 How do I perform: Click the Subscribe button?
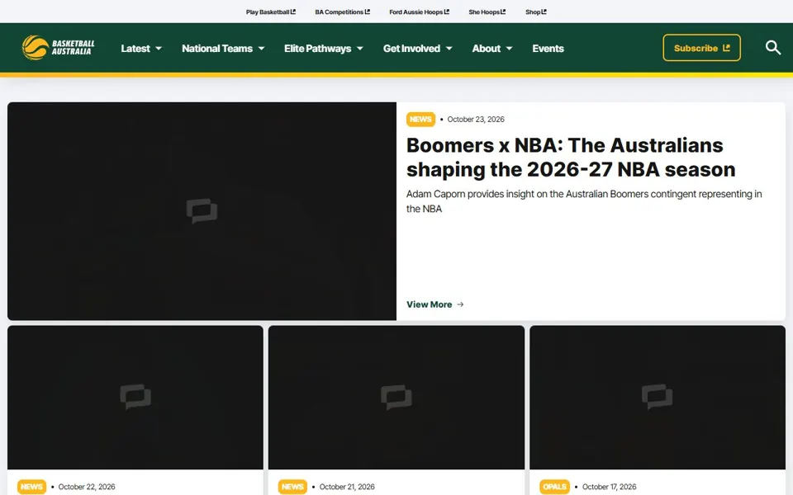(701, 48)
